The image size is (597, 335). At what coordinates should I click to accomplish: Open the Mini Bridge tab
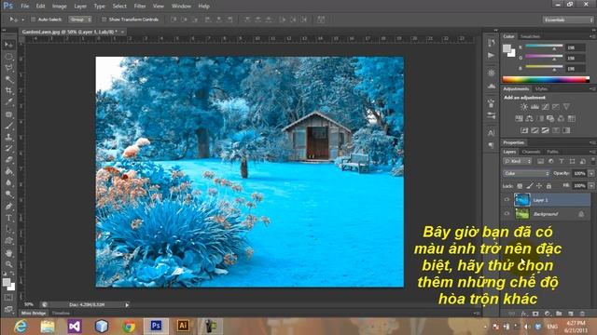[34, 314]
